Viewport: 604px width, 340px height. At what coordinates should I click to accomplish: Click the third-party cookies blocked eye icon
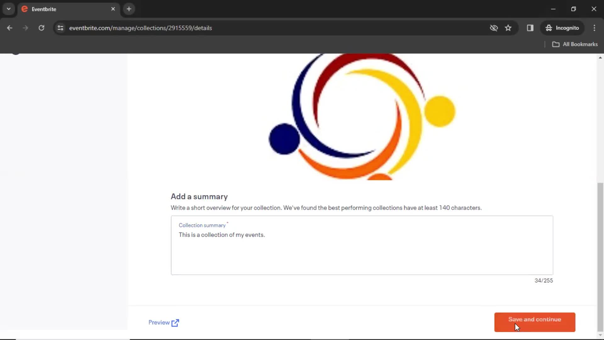[x=494, y=28]
